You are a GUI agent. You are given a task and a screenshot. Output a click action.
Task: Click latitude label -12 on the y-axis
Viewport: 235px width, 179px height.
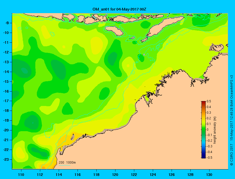pos(6,52)
